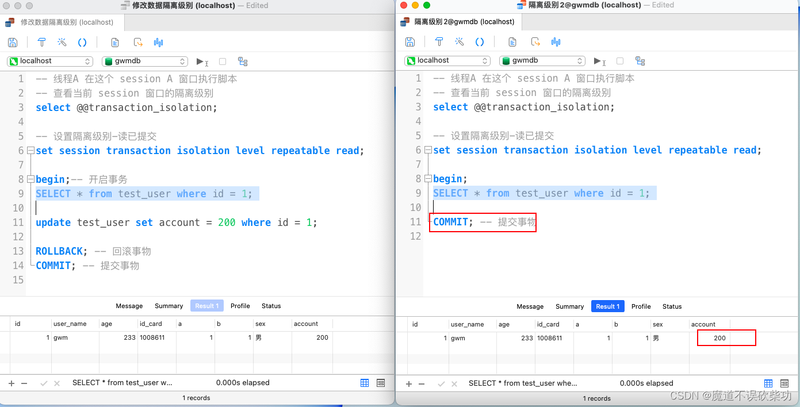Image resolution: width=800 pixels, height=407 pixels.
Task: Click Save icon in left query window
Action: click(13, 42)
